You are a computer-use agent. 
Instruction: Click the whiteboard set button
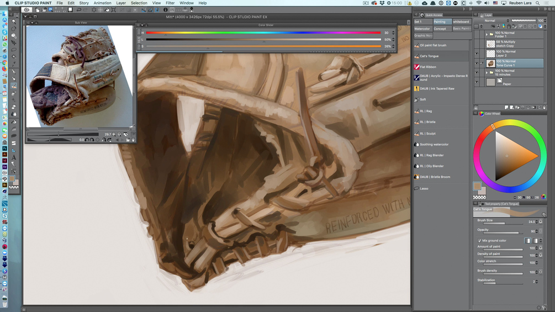pyautogui.click(x=461, y=22)
